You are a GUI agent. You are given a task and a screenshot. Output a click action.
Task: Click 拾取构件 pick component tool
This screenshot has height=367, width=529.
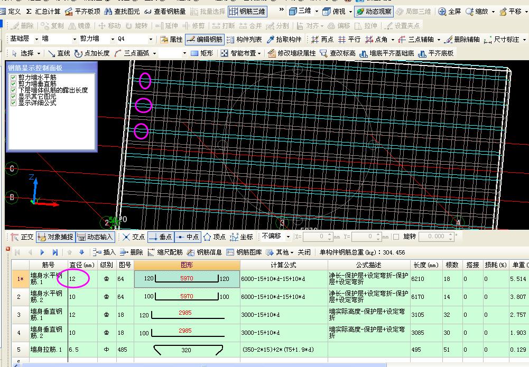[284, 40]
